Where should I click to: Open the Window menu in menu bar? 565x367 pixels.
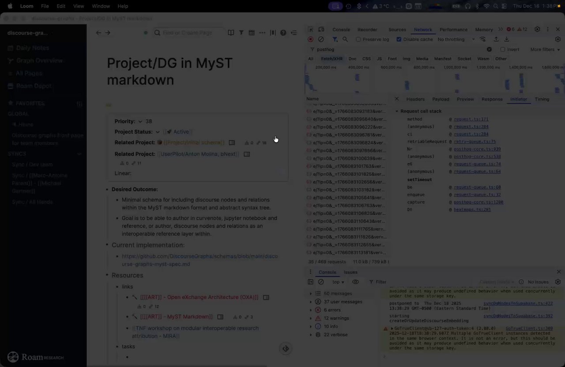coord(101,6)
